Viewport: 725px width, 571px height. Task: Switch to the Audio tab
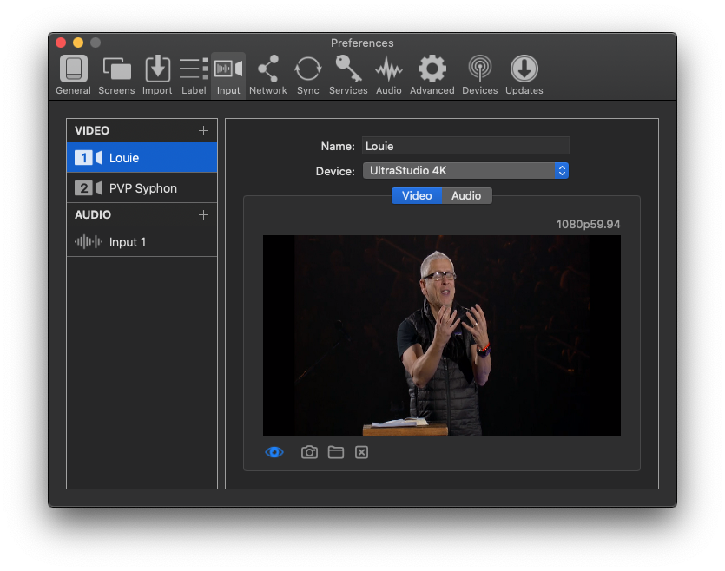pos(466,196)
